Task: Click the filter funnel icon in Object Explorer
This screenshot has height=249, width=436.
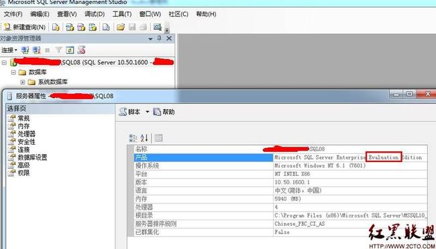Action: (58, 50)
